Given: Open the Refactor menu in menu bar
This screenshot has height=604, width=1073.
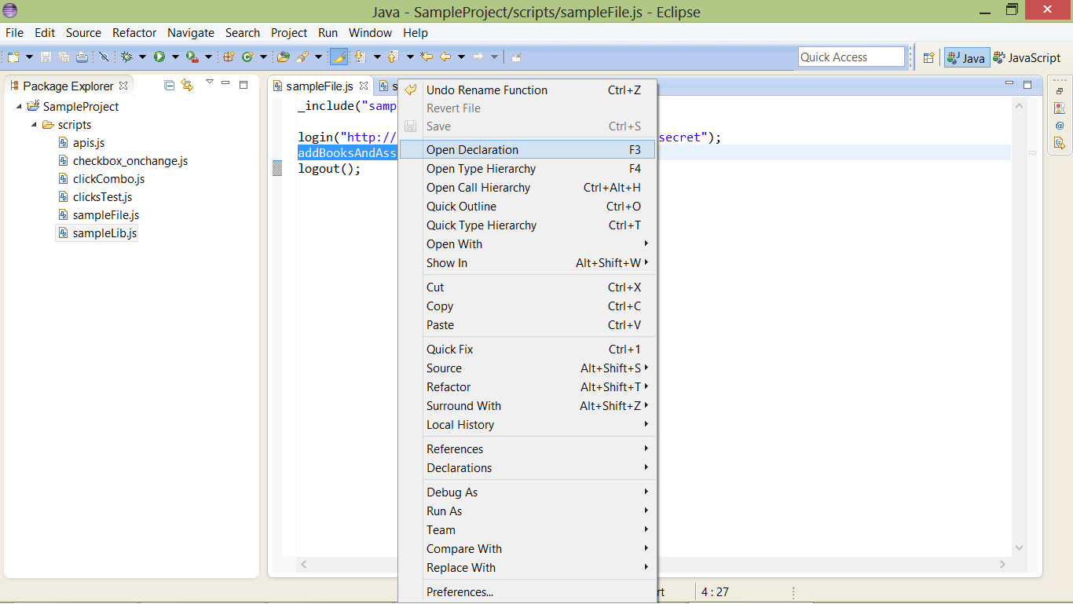Looking at the screenshot, I should coord(134,33).
